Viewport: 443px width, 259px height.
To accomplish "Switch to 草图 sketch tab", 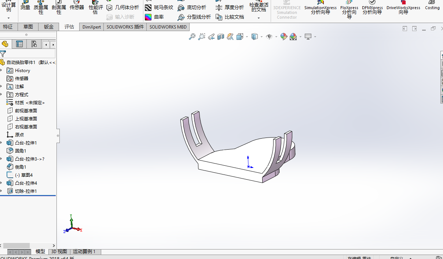I will (28, 27).
